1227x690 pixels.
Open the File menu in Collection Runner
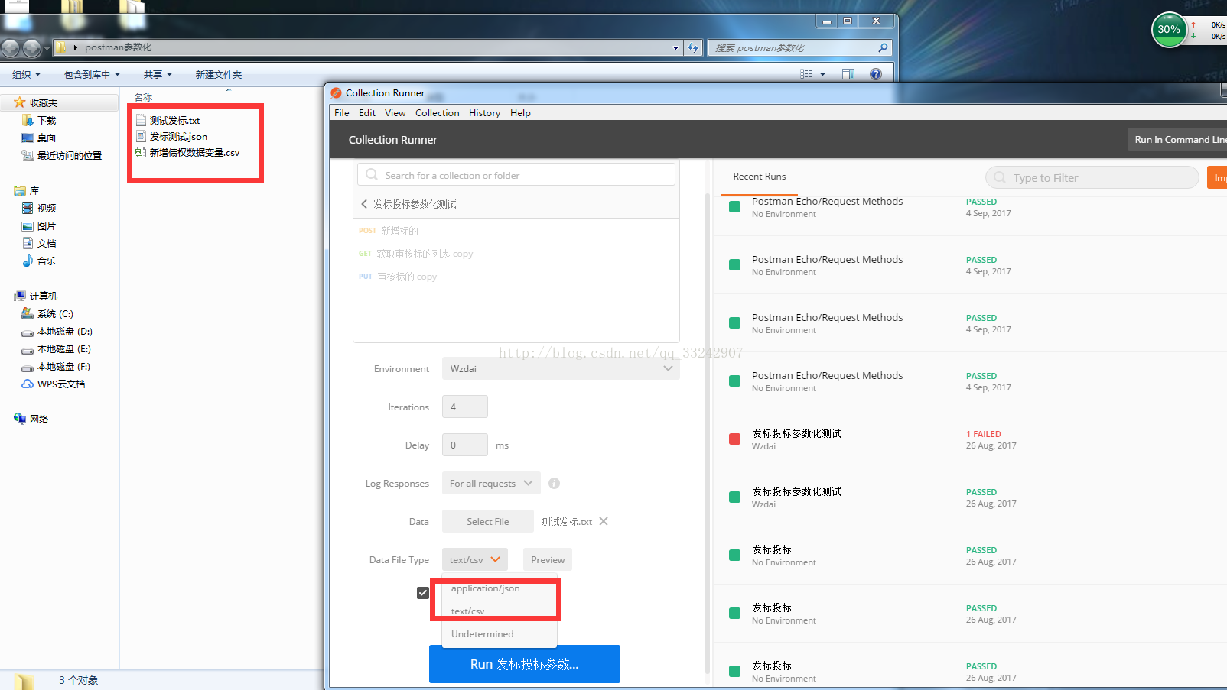(x=342, y=112)
